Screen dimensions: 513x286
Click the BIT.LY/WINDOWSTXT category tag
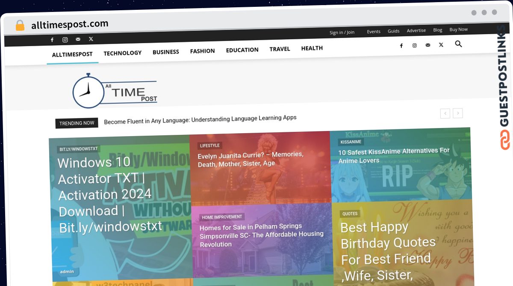point(79,149)
